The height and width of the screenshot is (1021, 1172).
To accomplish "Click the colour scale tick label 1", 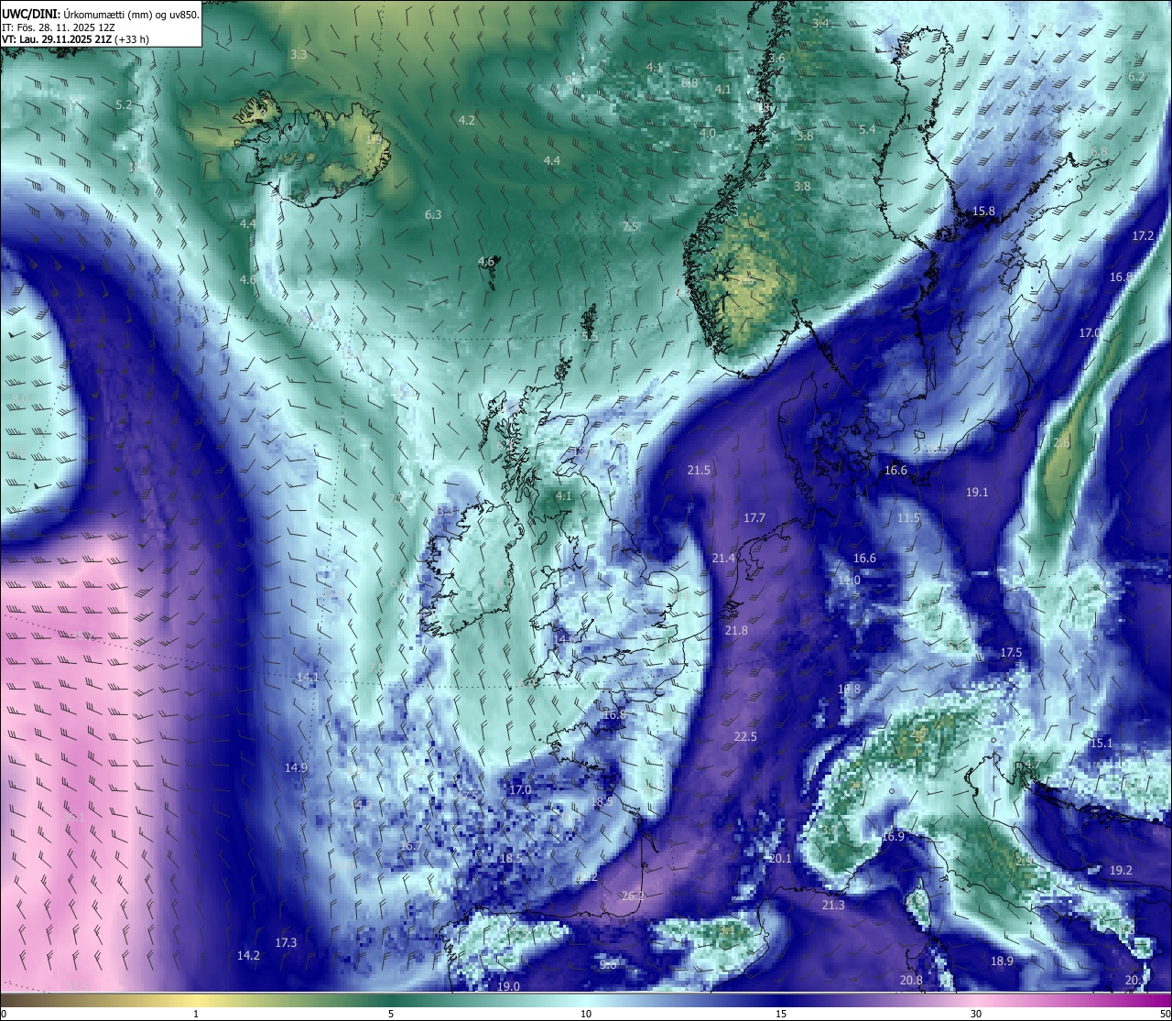I will [196, 1014].
